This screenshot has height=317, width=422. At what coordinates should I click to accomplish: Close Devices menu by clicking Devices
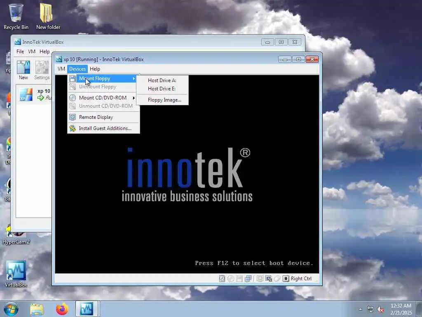77,69
